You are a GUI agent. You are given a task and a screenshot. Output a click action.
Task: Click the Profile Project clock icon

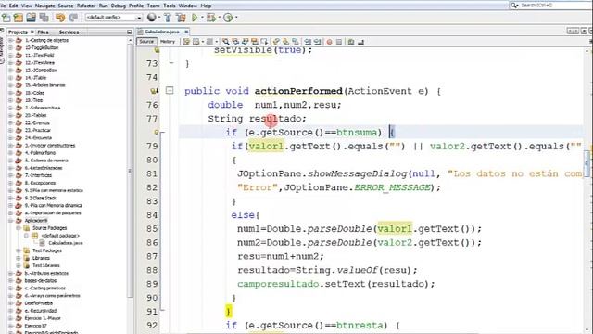[x=228, y=18]
